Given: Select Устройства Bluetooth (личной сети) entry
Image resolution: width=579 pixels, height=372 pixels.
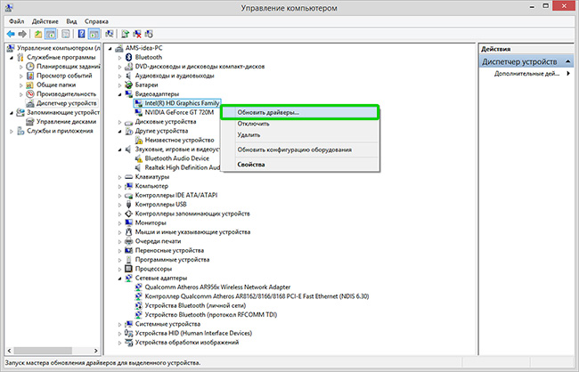Looking at the screenshot, I should coord(195,305).
